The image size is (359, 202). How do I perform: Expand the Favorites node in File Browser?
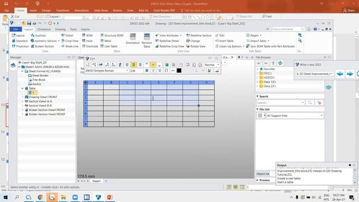[257, 69]
